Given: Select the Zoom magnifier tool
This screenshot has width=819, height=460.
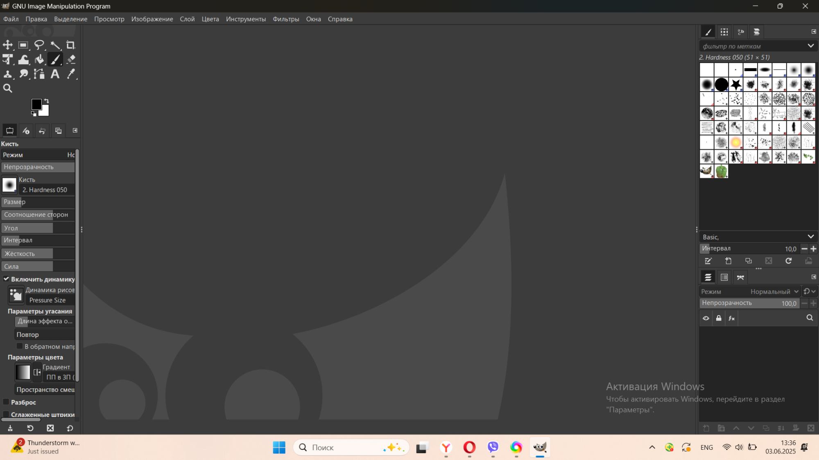Looking at the screenshot, I should 8,88.
